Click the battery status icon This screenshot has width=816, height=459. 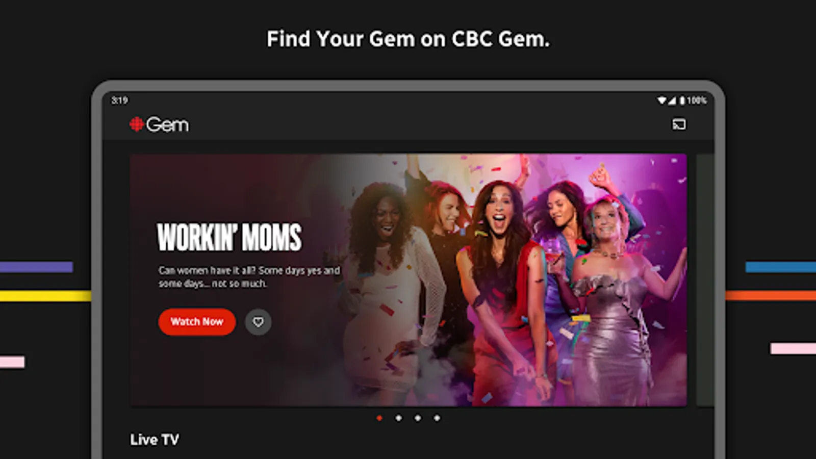(682, 100)
